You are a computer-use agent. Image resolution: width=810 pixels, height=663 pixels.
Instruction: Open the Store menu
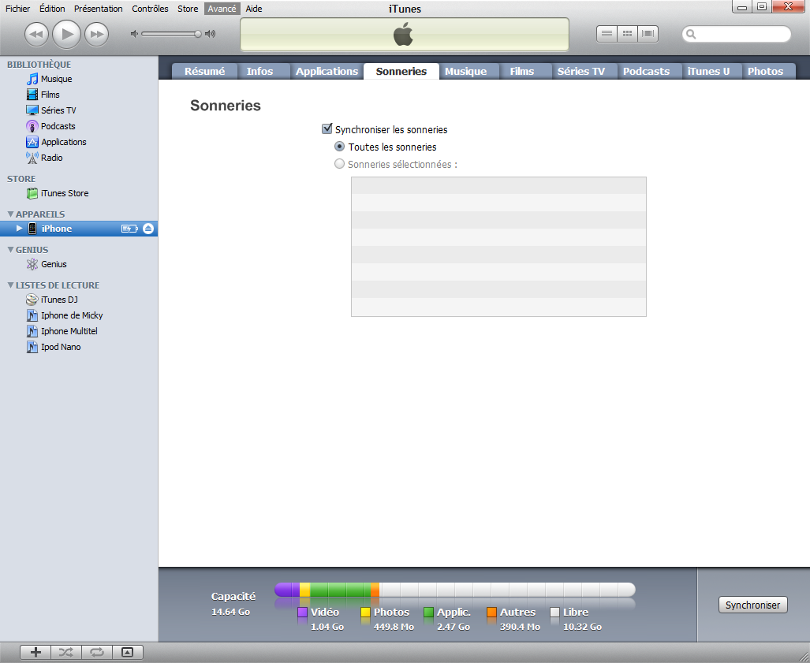[188, 9]
